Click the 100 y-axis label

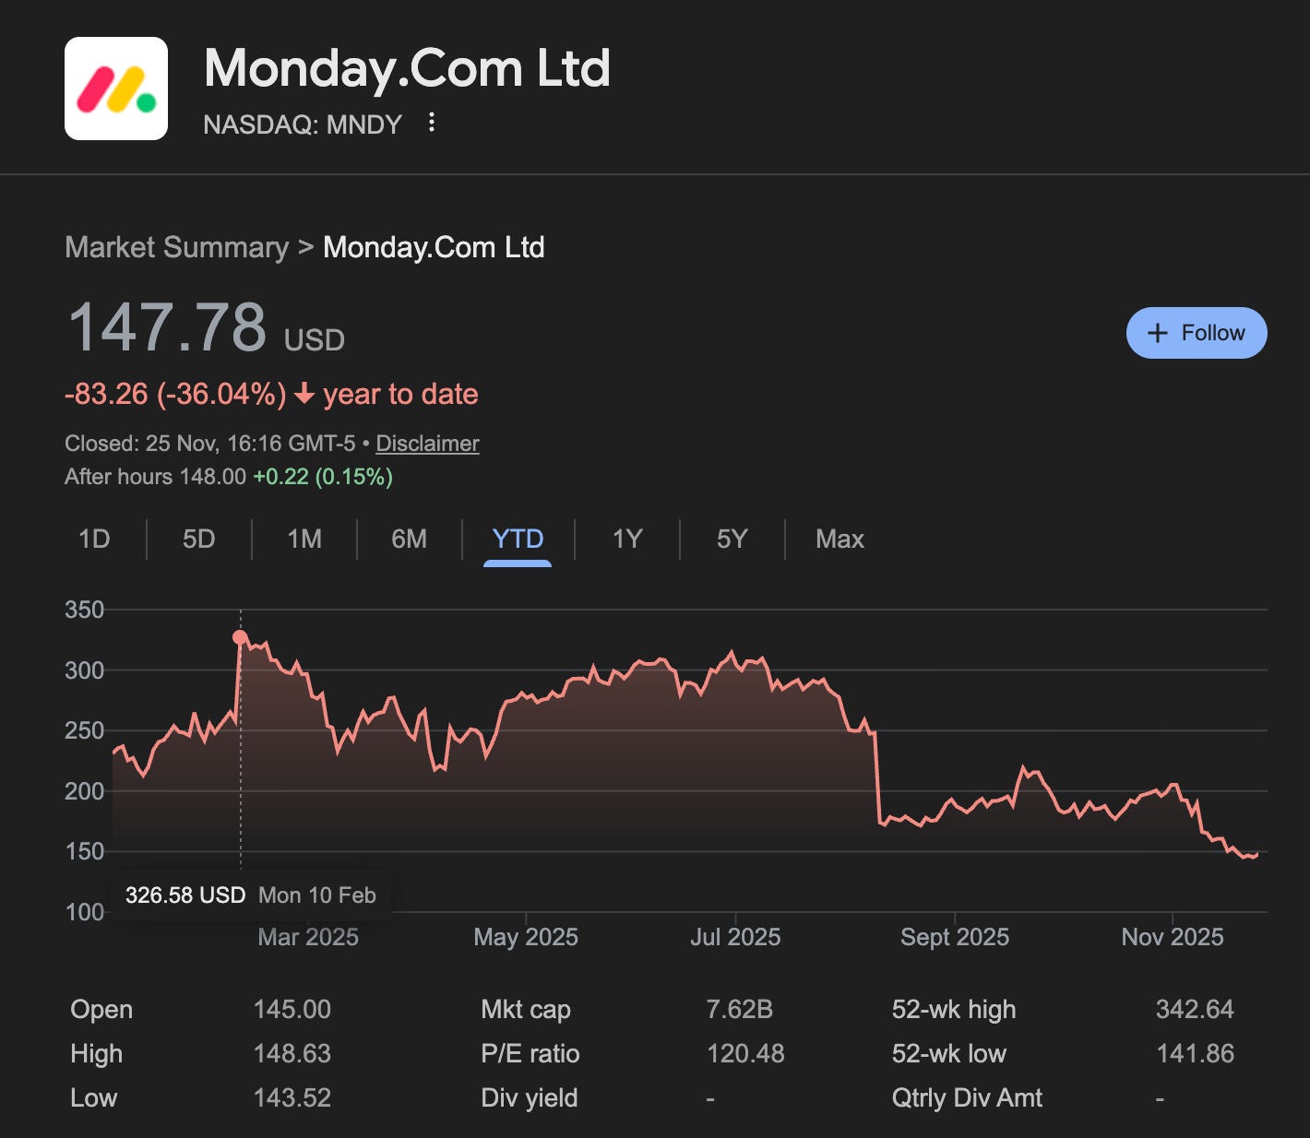pos(84,912)
